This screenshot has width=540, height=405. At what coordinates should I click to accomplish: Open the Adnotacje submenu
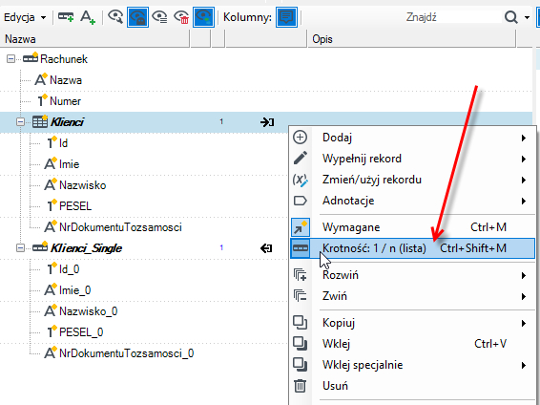click(412, 201)
